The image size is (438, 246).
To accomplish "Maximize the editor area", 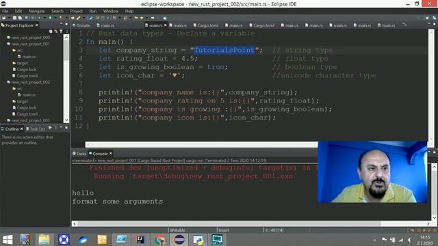I will [435, 25].
